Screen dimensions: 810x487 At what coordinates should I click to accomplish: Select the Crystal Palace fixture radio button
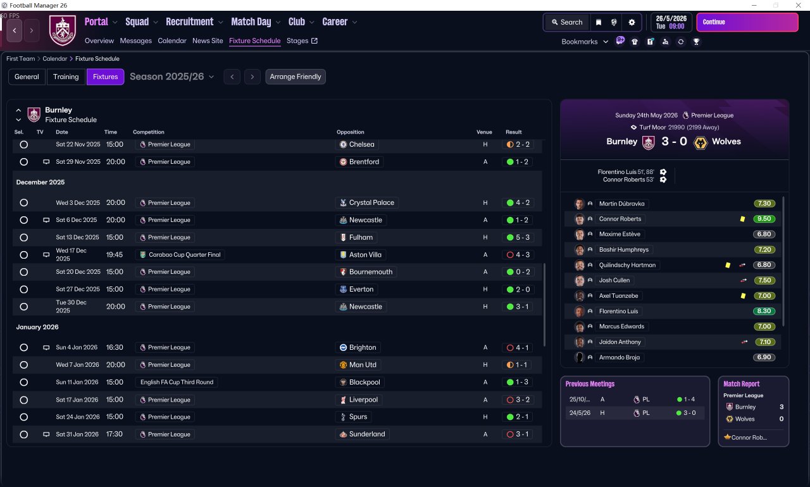[24, 203]
